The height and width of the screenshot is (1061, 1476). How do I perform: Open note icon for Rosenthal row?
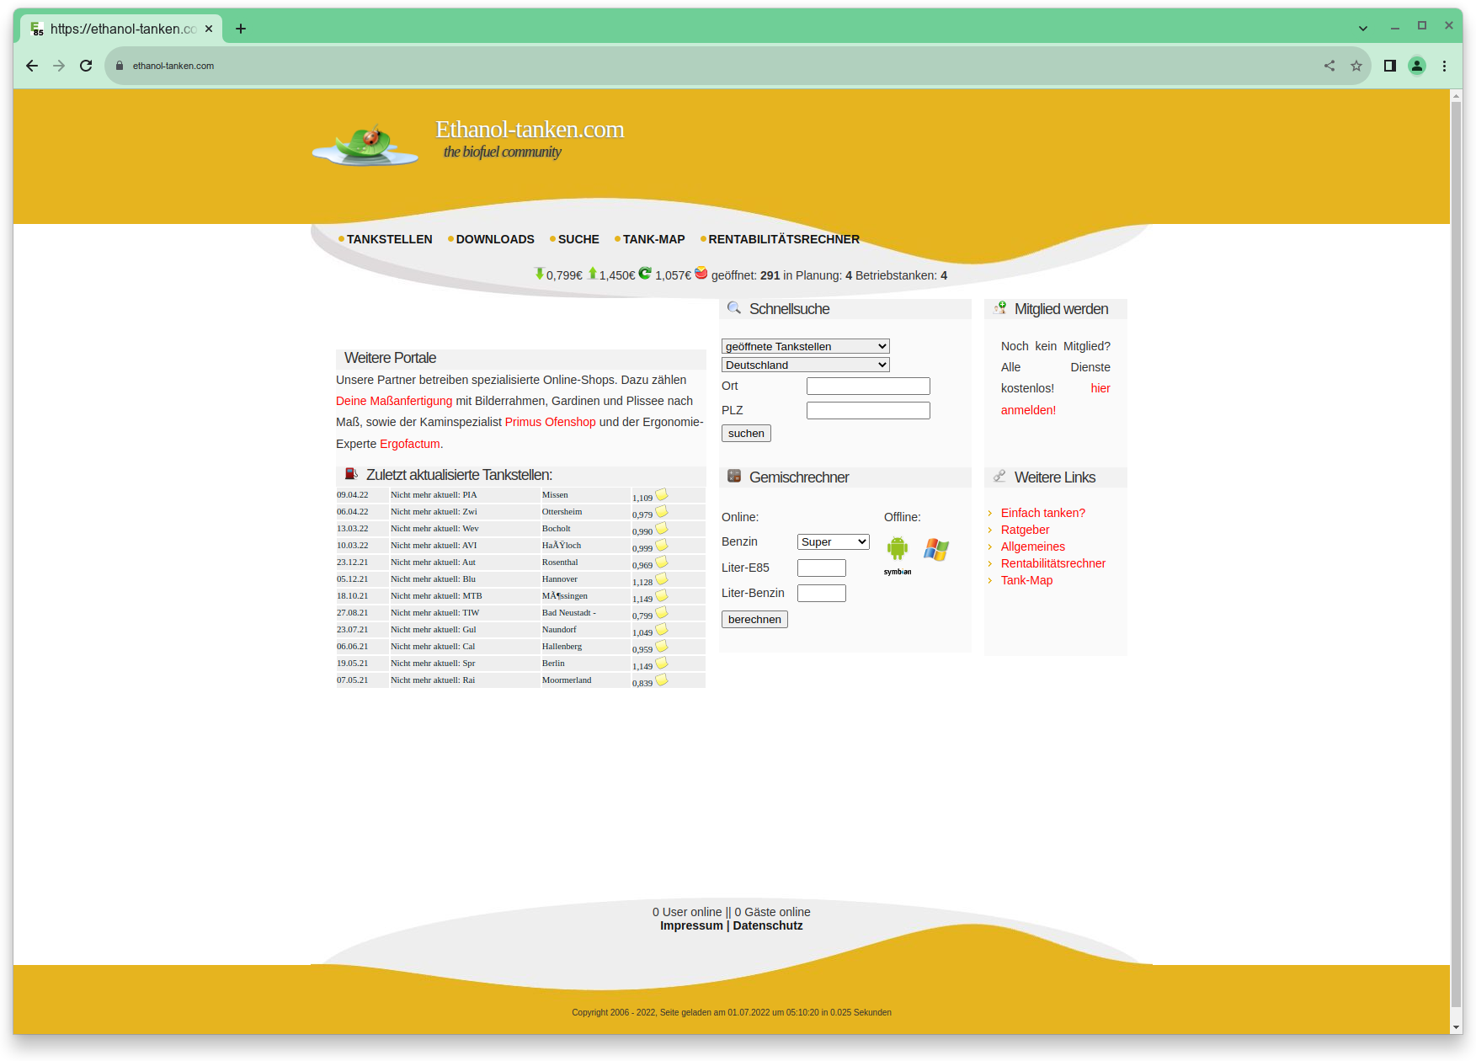click(662, 562)
